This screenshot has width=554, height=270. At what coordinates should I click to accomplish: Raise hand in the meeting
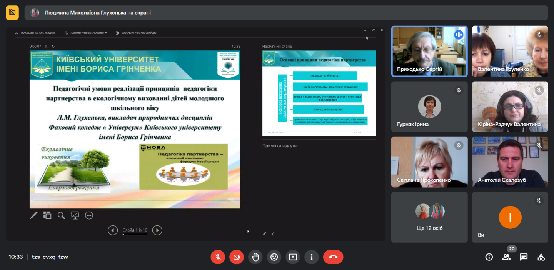255,257
